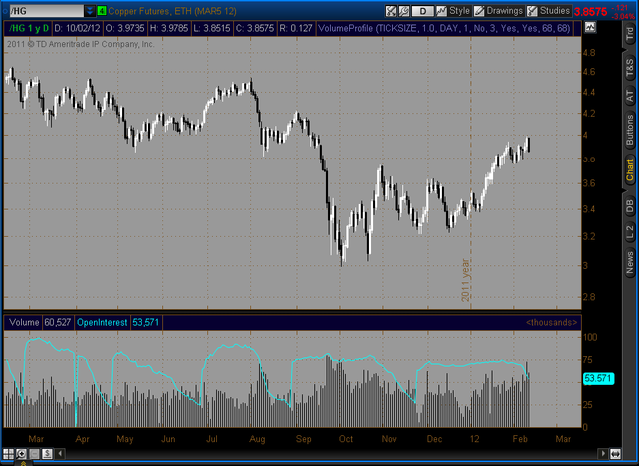Click the small chart icon right of the VolumeProfile bar
Screen dimensions: 639x466
point(589,27)
